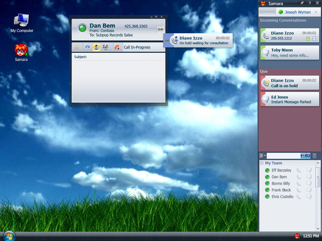Answer incoming Diane Izzo call 205.555.1212
322x241 pixels.
290,35
